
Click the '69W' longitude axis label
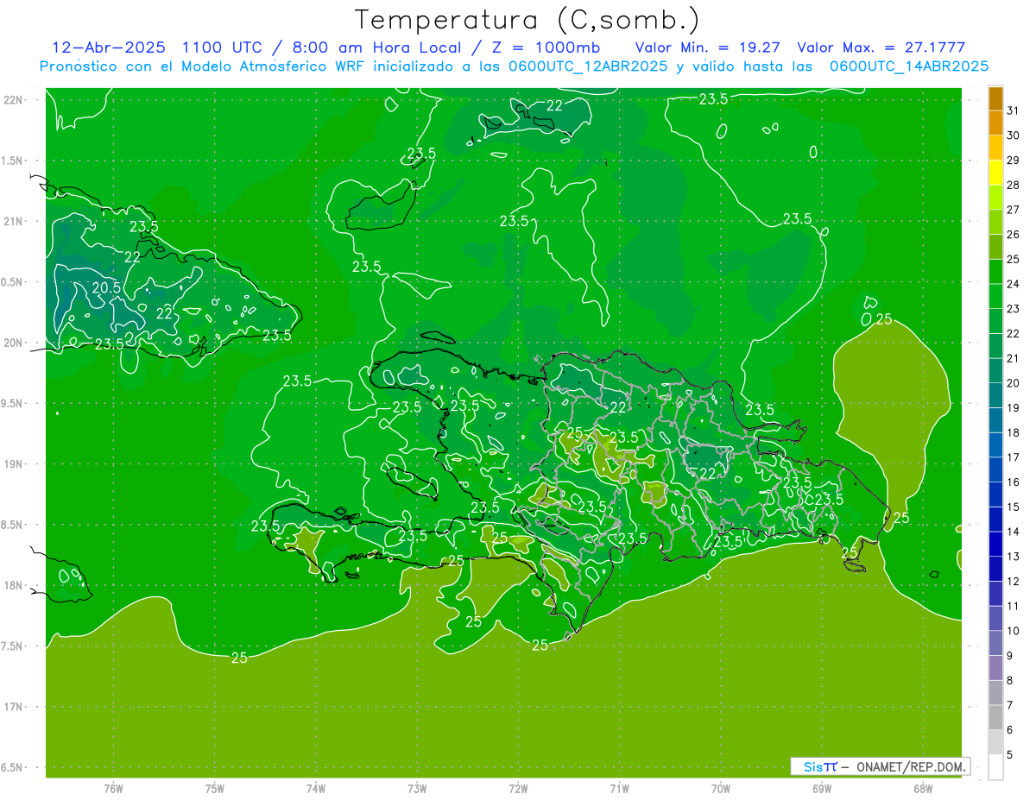coord(822,788)
